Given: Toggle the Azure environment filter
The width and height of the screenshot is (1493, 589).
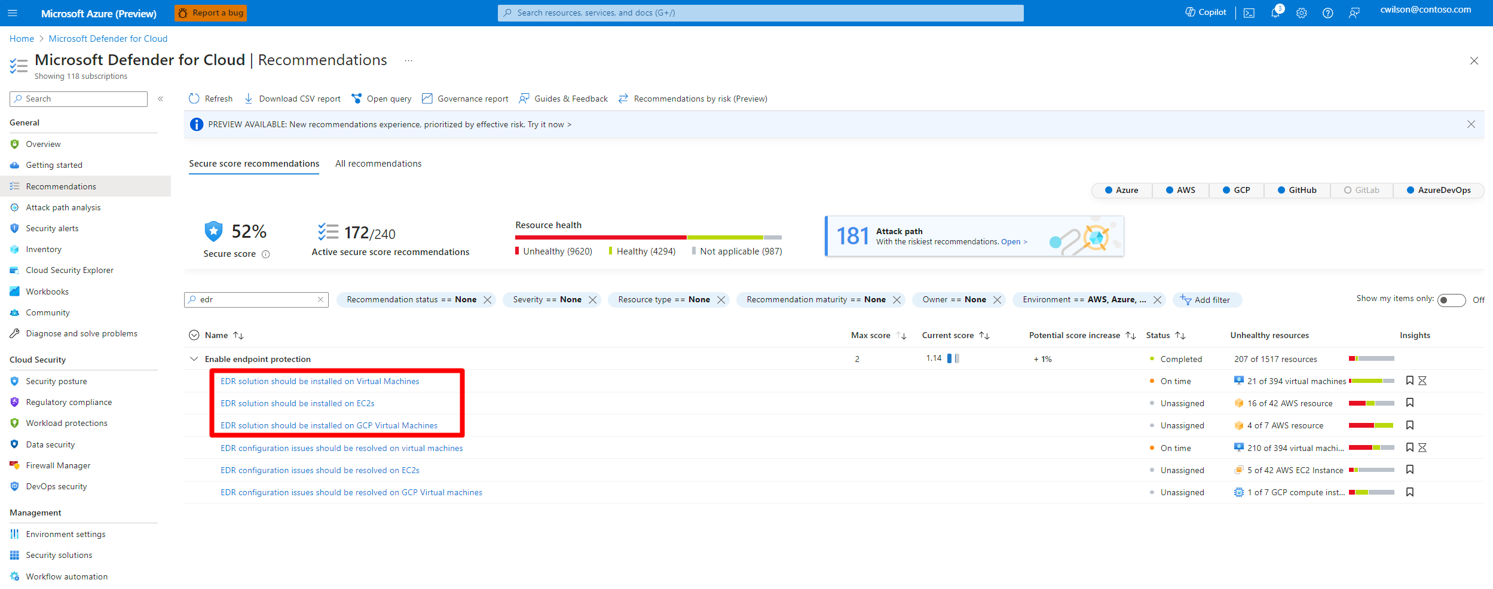Looking at the screenshot, I should 1122,190.
